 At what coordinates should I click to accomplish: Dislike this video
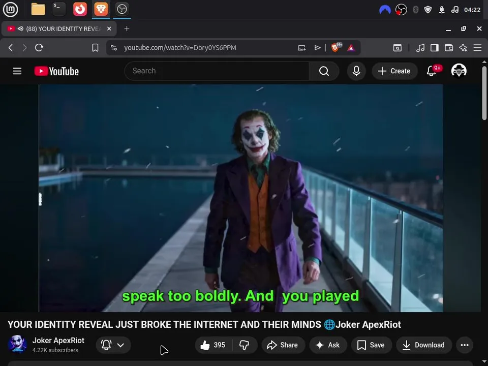pyautogui.click(x=245, y=345)
